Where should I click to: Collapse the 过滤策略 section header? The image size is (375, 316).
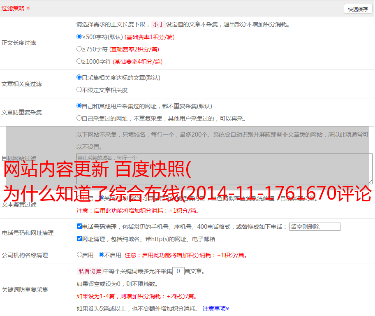tap(16, 8)
